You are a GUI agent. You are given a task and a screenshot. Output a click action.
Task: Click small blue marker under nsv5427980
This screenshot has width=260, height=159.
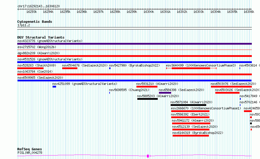110,68
